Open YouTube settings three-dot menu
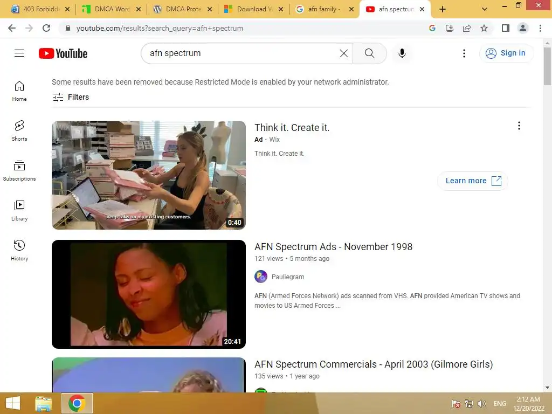The width and height of the screenshot is (552, 414). 464,53
